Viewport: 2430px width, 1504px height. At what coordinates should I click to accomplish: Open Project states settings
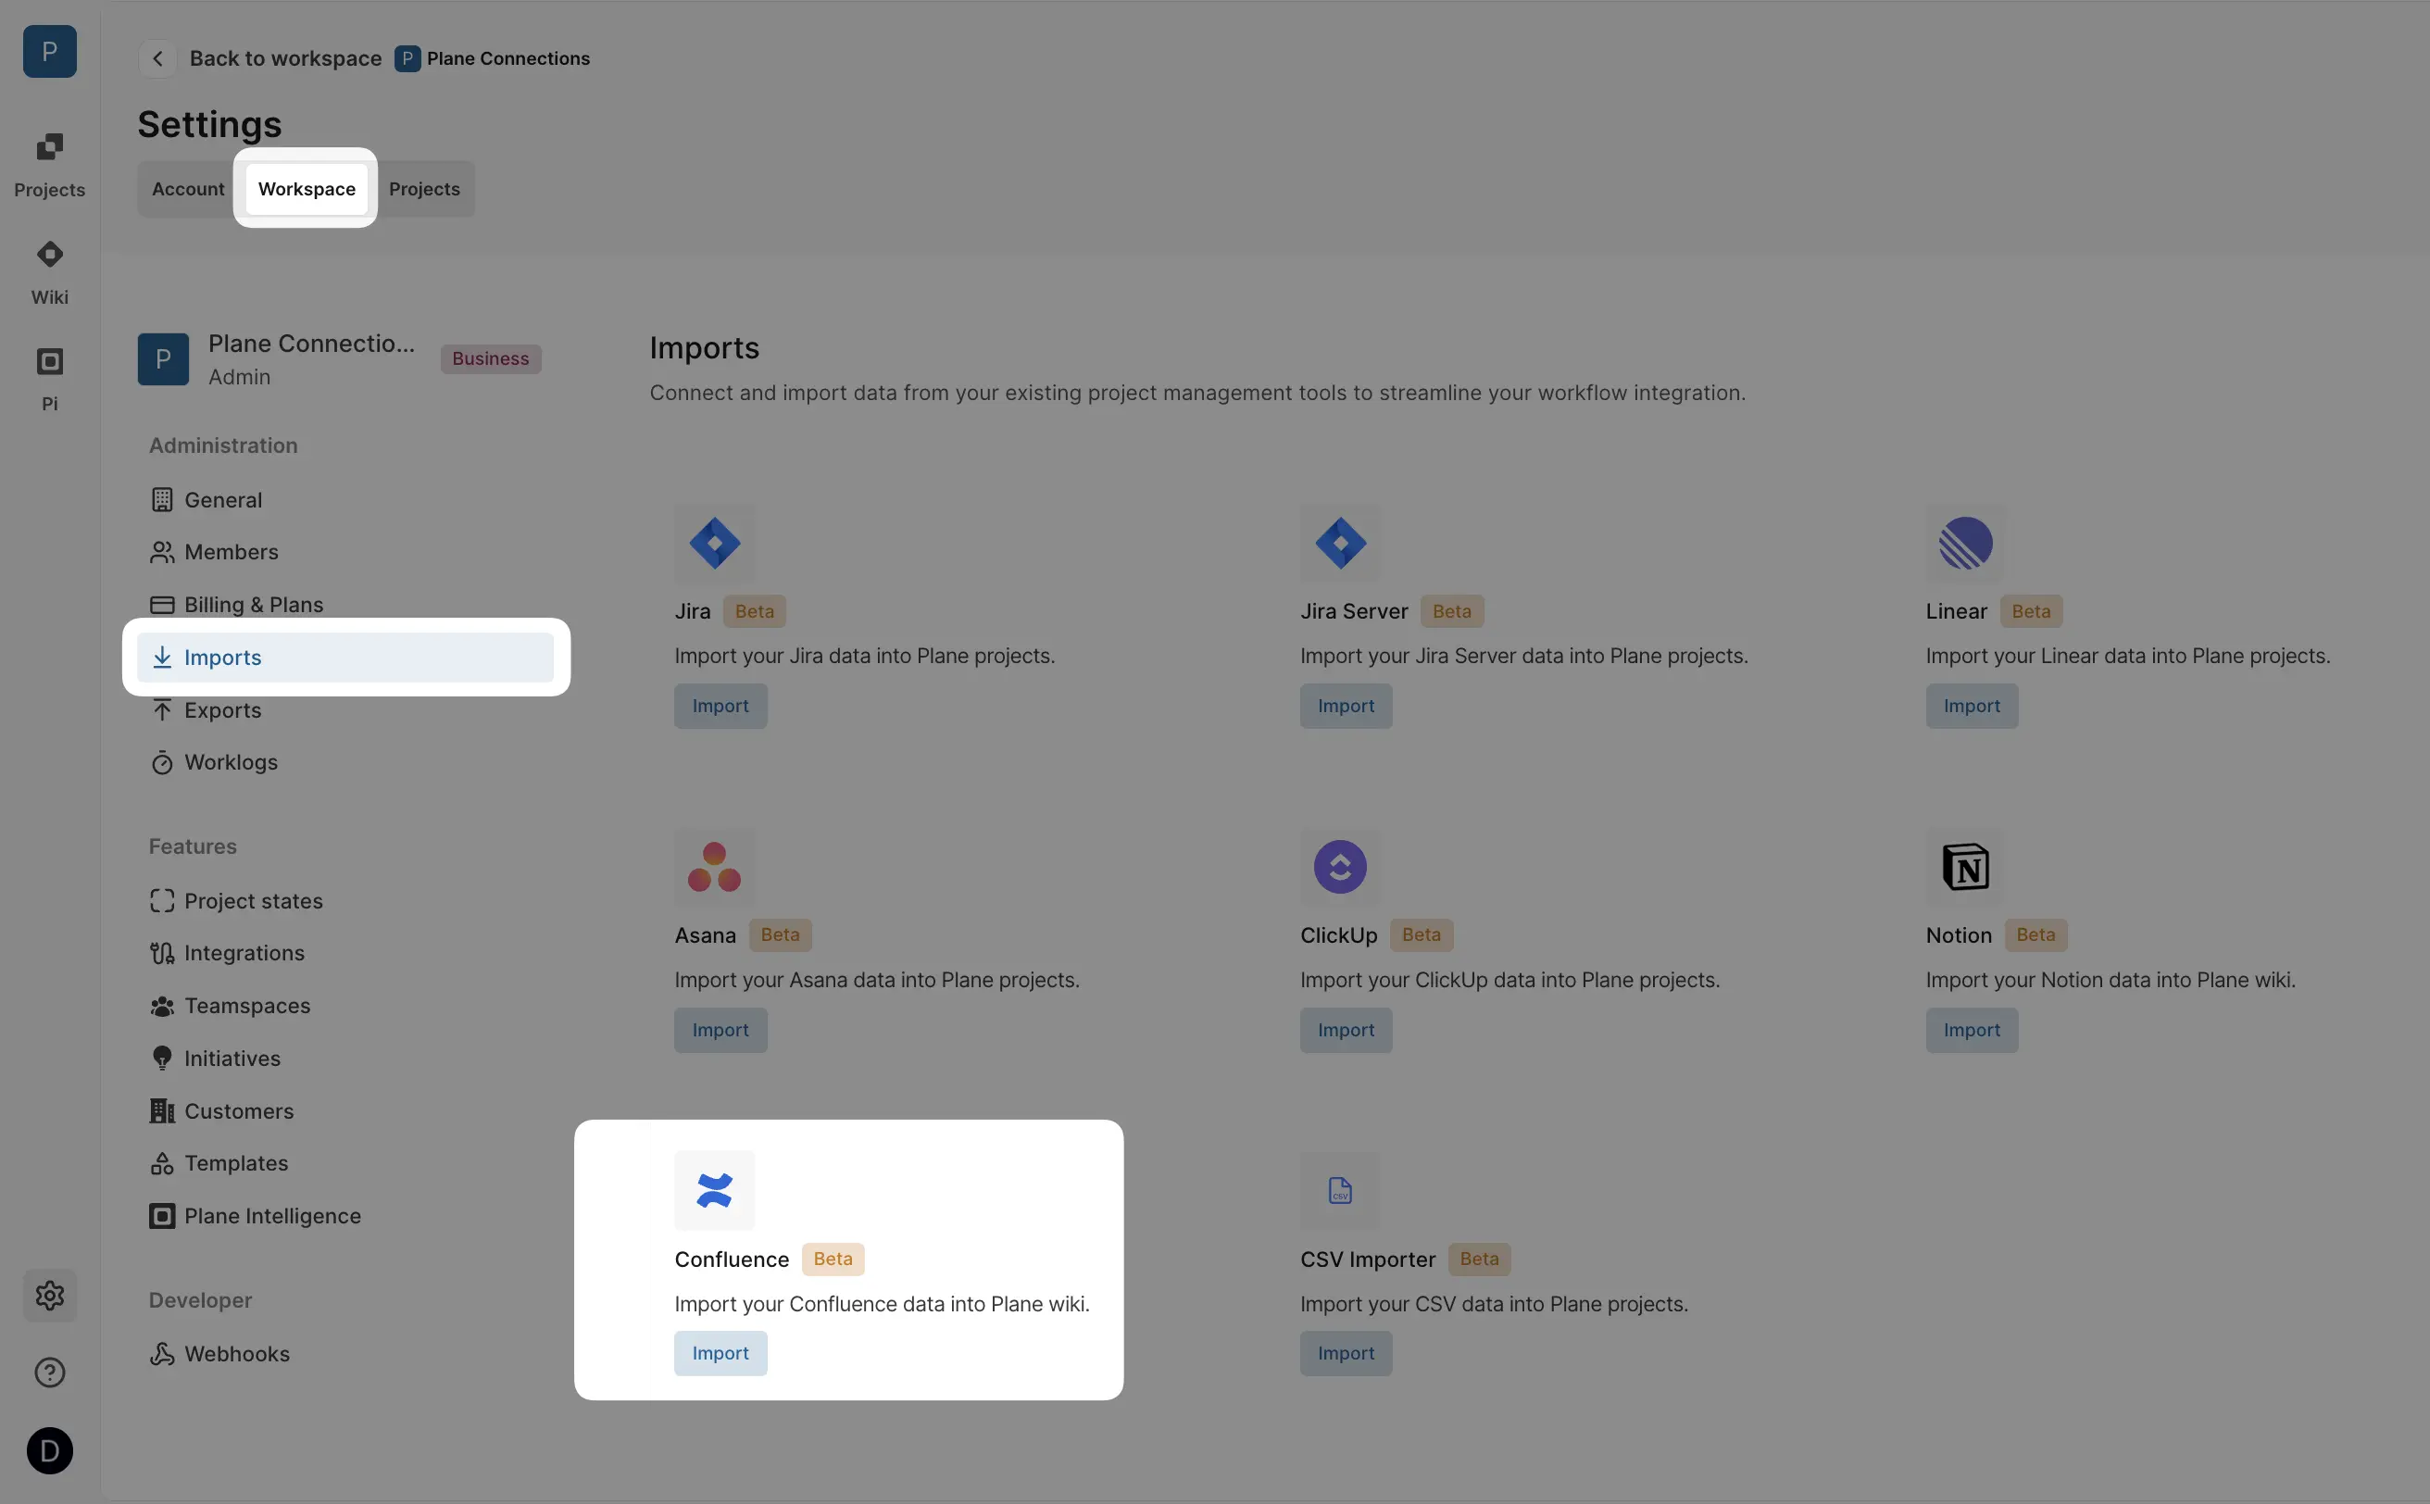point(345,901)
